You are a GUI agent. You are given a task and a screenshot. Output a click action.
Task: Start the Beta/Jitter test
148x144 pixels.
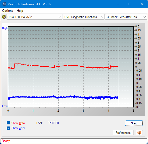click(x=134, y=123)
